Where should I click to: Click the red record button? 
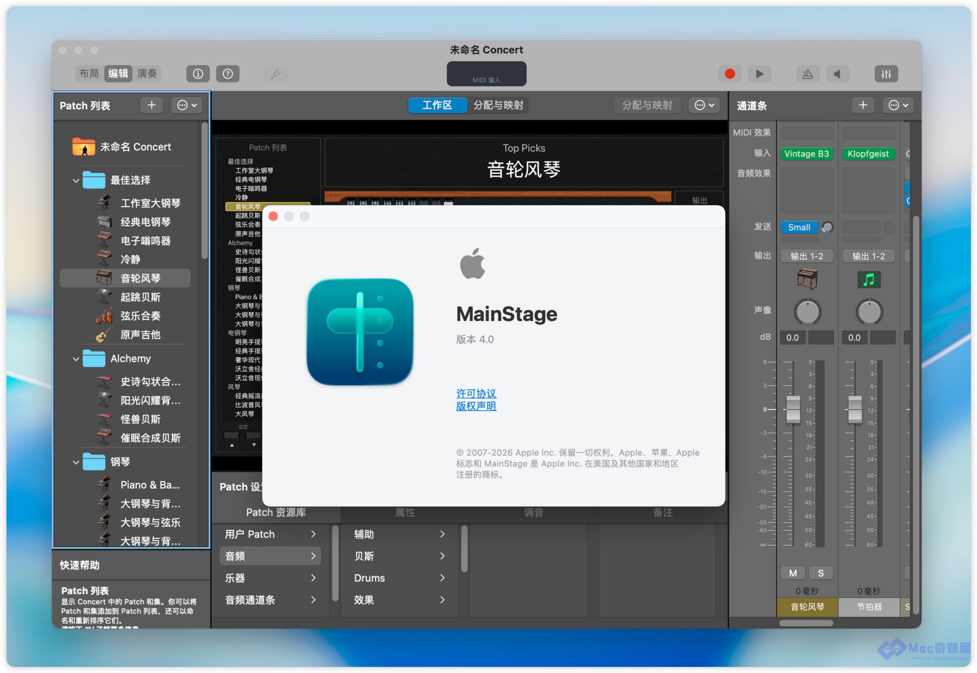(730, 74)
